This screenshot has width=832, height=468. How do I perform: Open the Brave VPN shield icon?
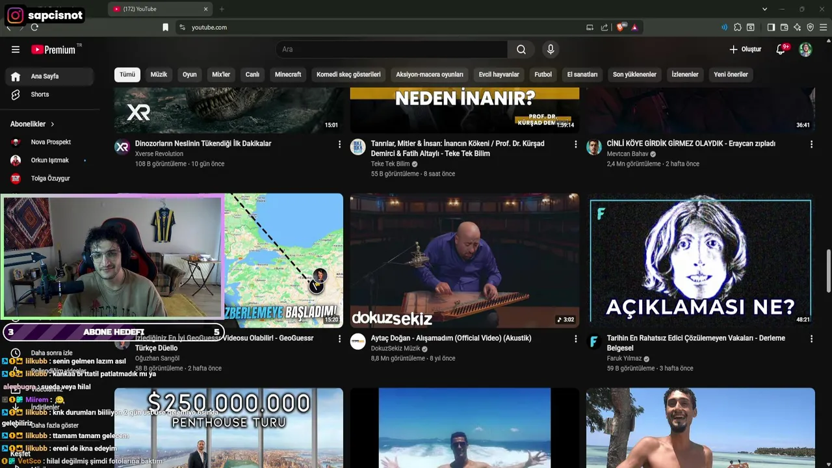coord(810,27)
